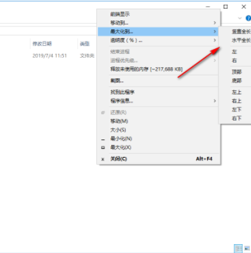Screen dimensions: 251x253
Task: Sort by the 修改日期 column header
Action: pos(54,44)
